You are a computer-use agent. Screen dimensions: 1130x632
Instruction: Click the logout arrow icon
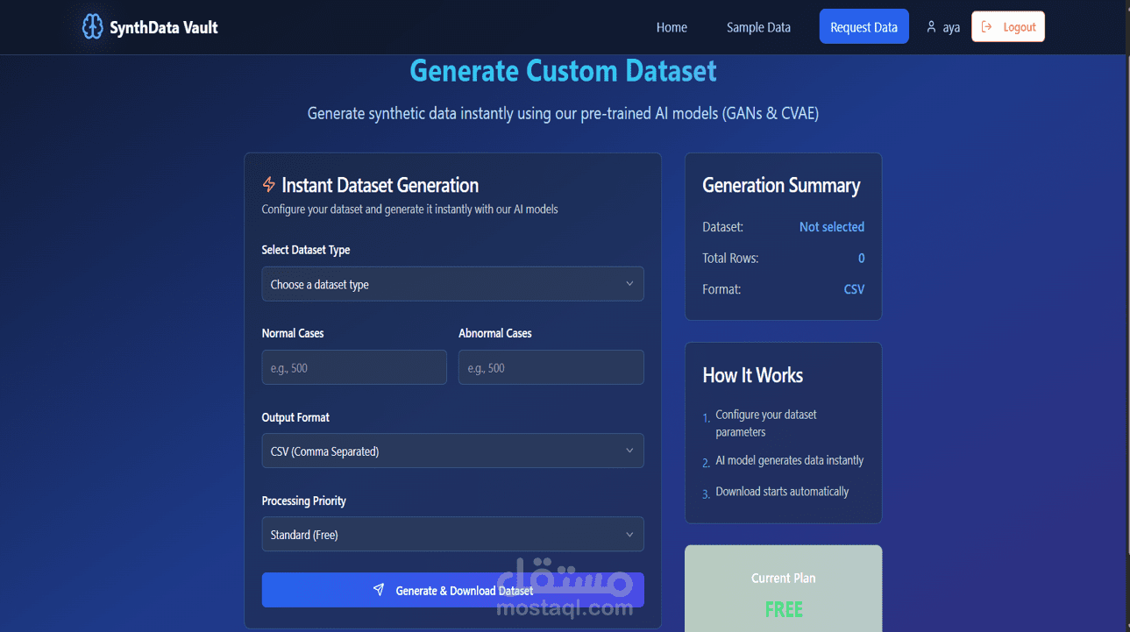(x=987, y=27)
